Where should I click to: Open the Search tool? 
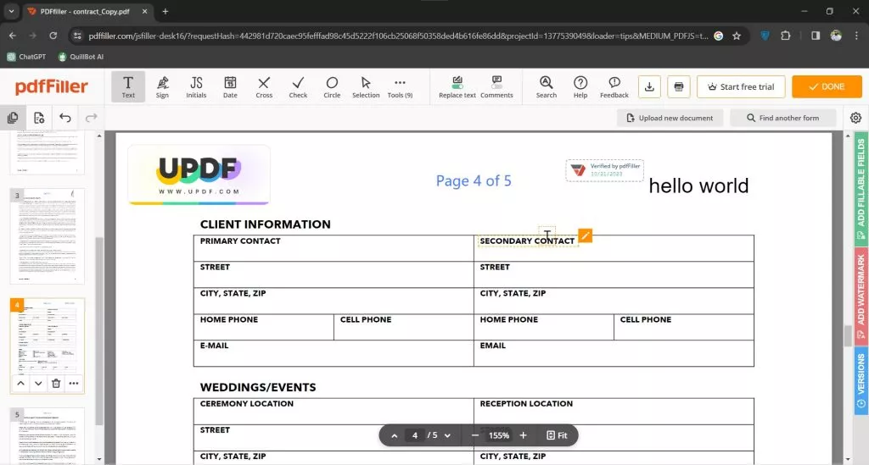(546, 86)
